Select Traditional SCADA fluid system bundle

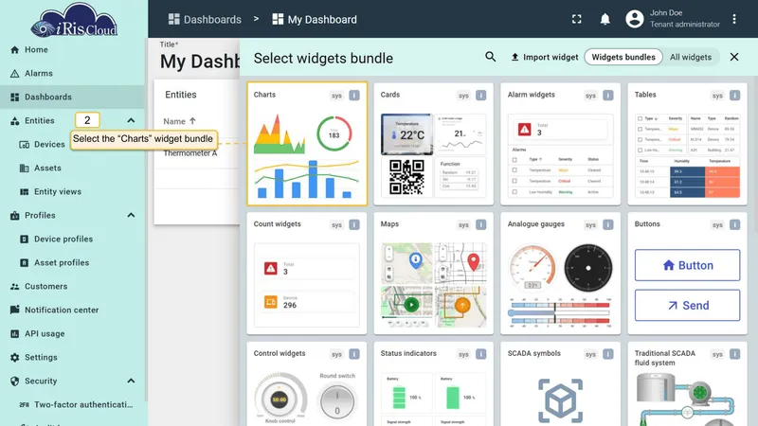click(688, 384)
